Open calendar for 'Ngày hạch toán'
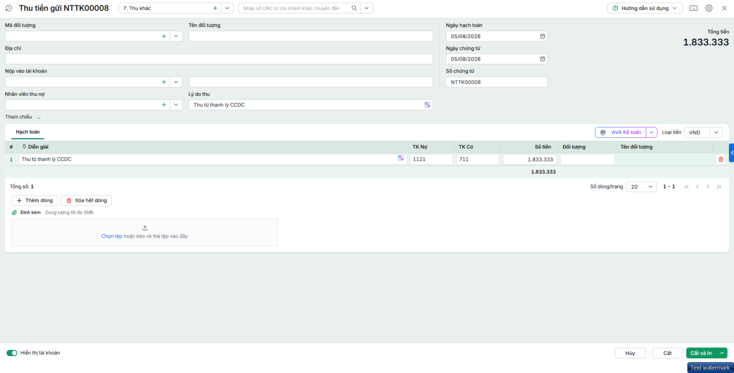This screenshot has width=734, height=373. point(542,36)
